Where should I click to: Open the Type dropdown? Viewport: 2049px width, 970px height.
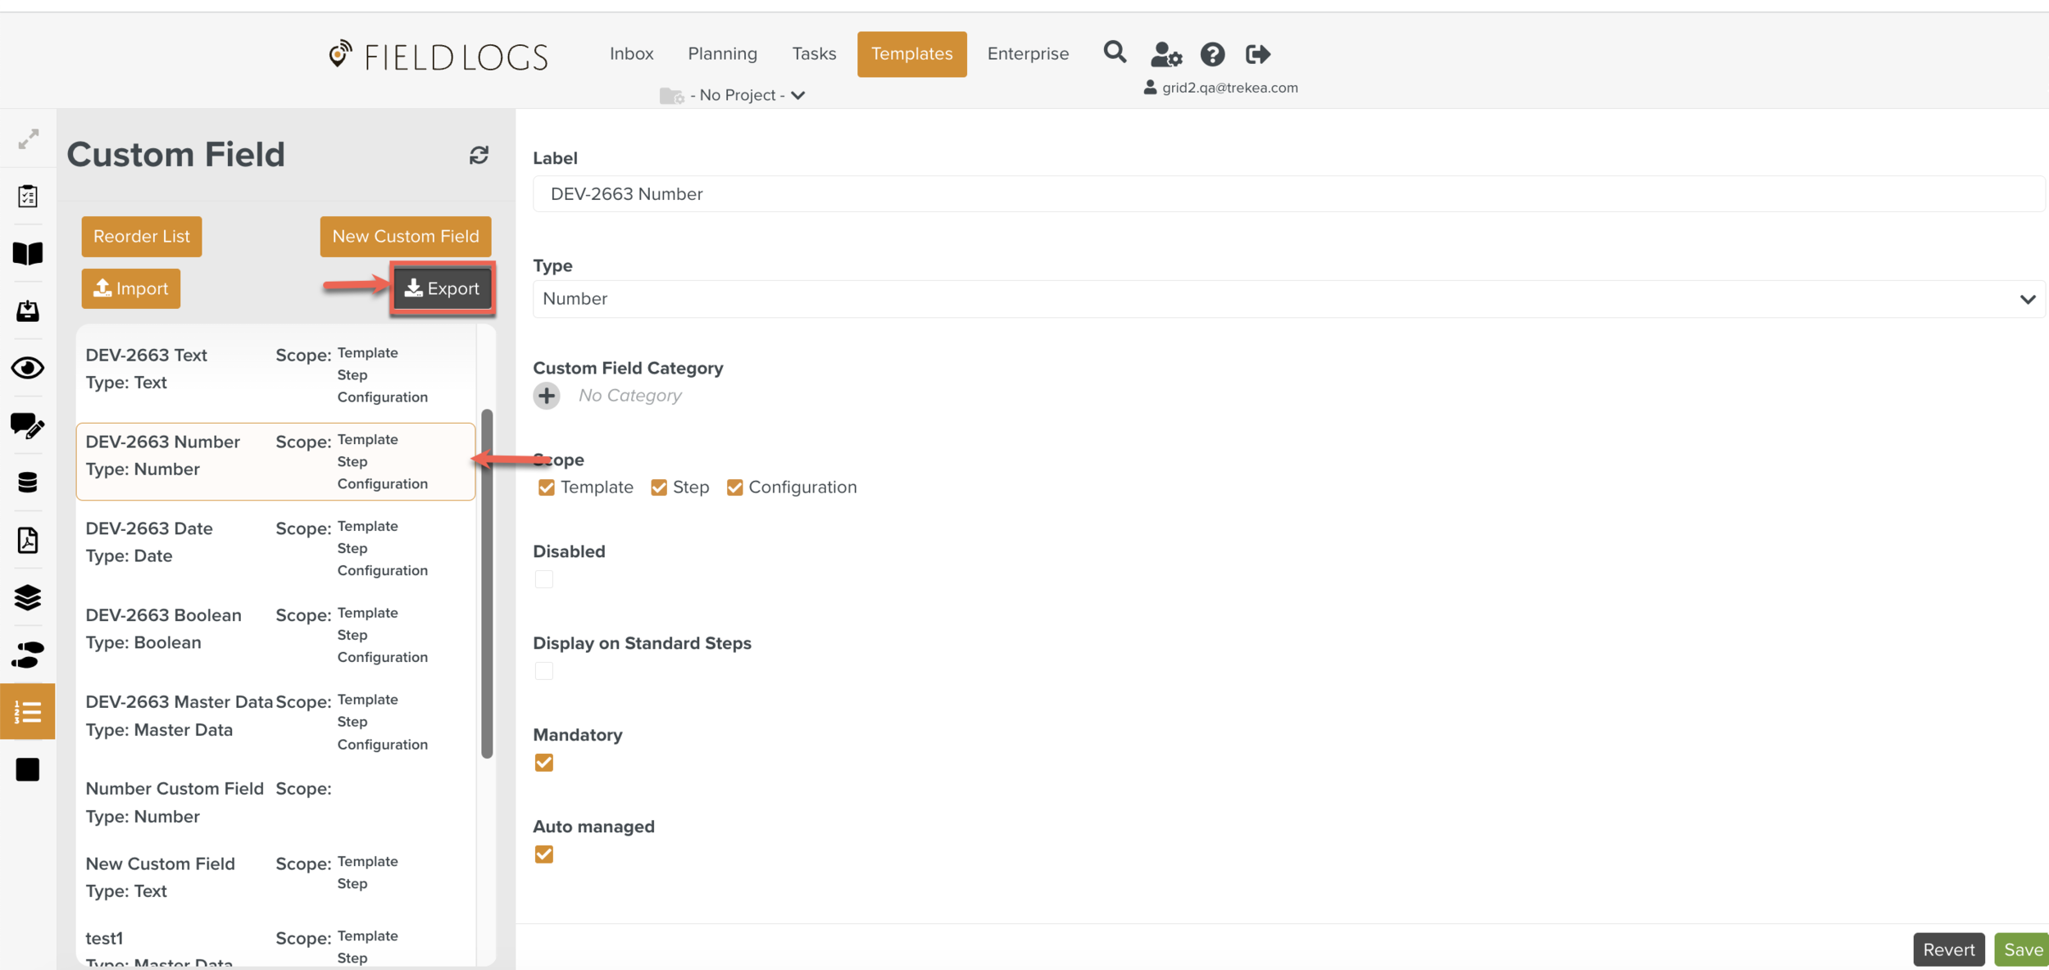click(x=1287, y=299)
